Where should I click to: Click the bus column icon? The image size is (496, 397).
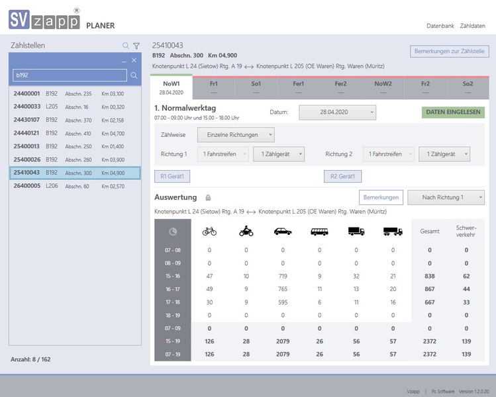(319, 232)
